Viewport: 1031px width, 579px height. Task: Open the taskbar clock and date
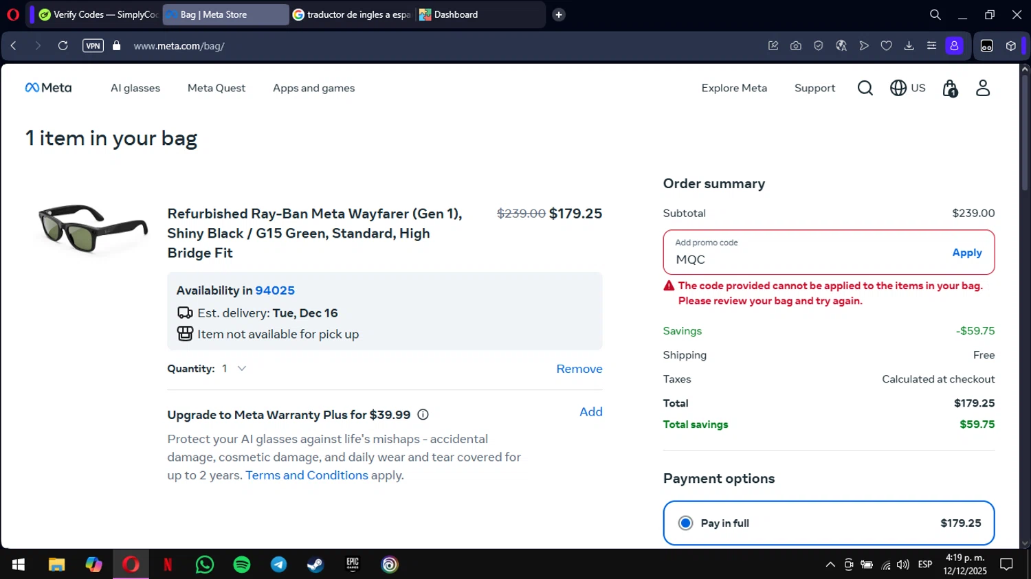[x=965, y=565]
